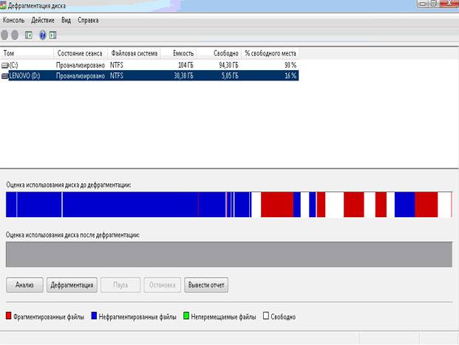Click the Вывести отчет button
The width and height of the screenshot is (459, 345).
[x=206, y=284]
